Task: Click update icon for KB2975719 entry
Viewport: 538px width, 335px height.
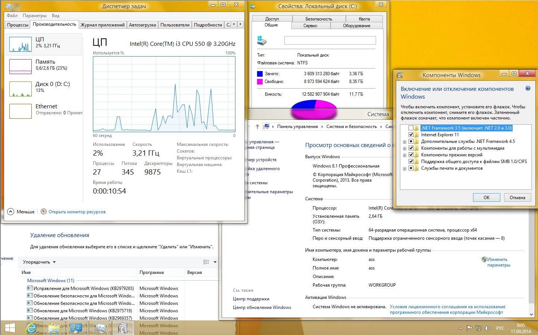Action: coord(30,310)
